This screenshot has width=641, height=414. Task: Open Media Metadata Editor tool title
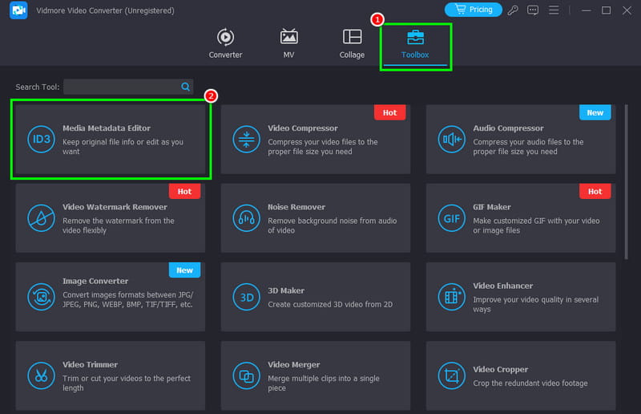point(107,128)
